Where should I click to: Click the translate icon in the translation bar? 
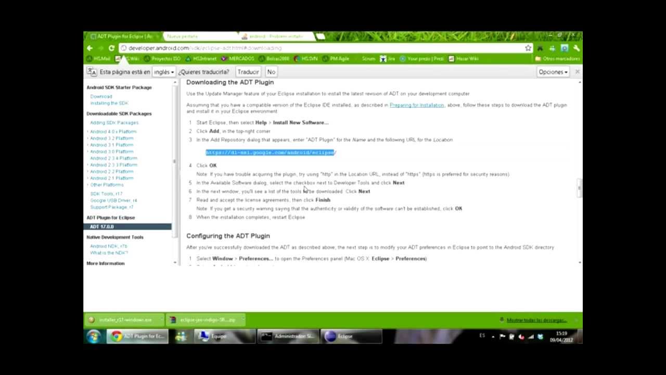(x=92, y=72)
